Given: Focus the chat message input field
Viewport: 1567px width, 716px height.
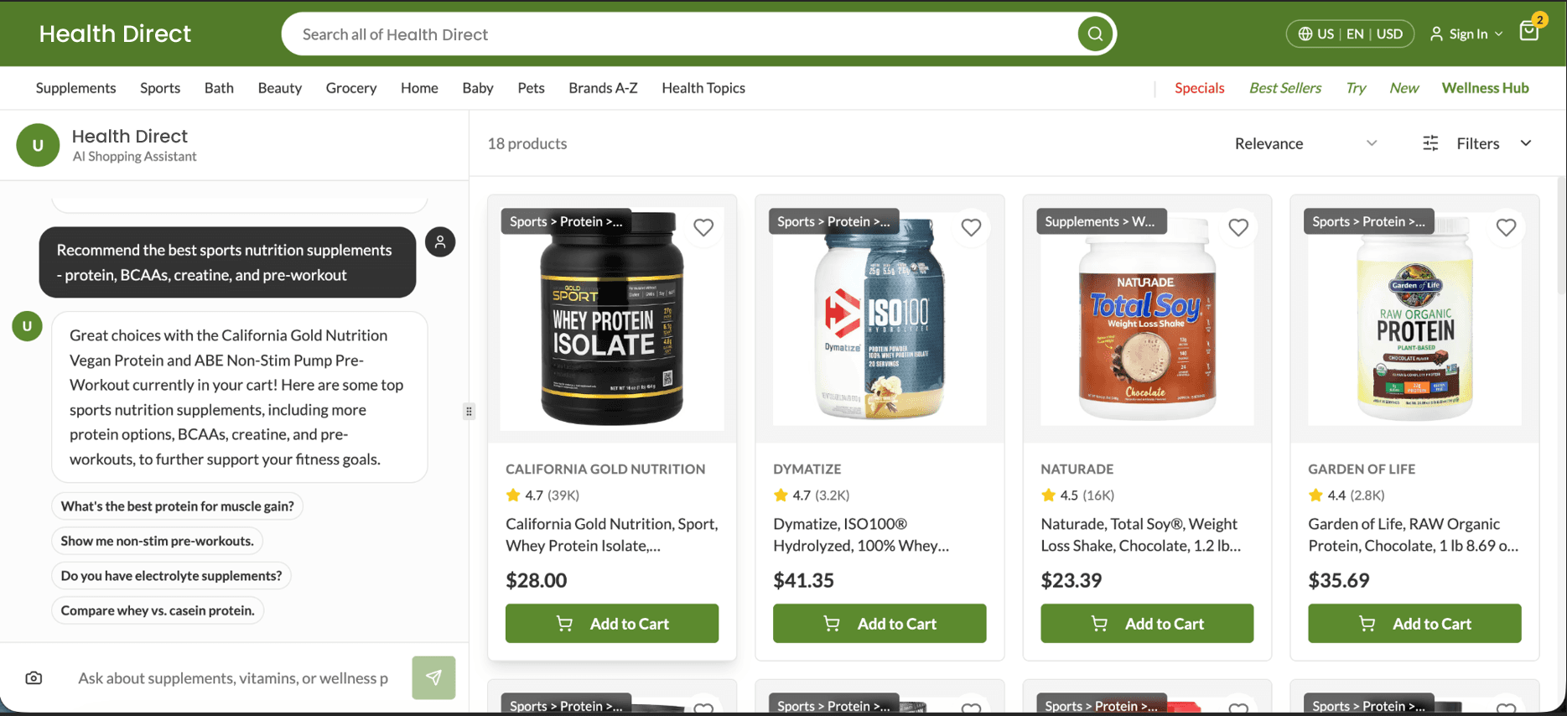Looking at the screenshot, I should 233,677.
